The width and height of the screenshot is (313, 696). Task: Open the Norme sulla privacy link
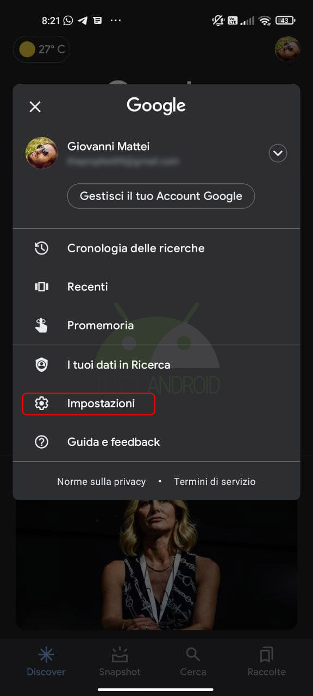pyautogui.click(x=102, y=482)
